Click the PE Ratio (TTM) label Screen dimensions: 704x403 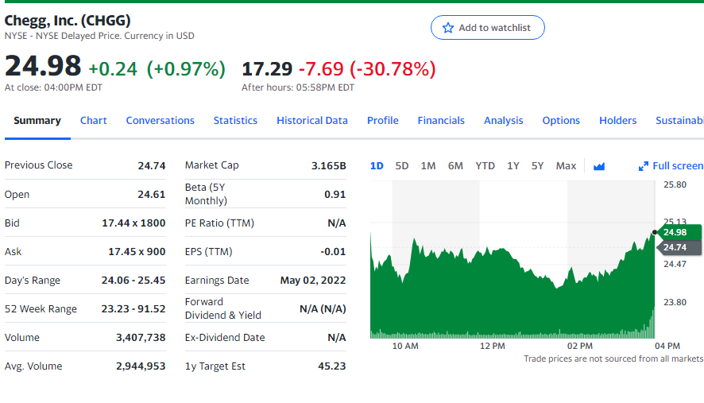tap(219, 223)
